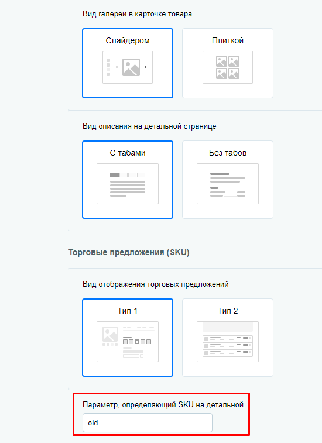Click the Вид галереи в карточке товара label

pyautogui.click(x=137, y=14)
